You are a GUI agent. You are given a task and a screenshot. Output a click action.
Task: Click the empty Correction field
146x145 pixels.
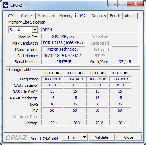click(125, 37)
